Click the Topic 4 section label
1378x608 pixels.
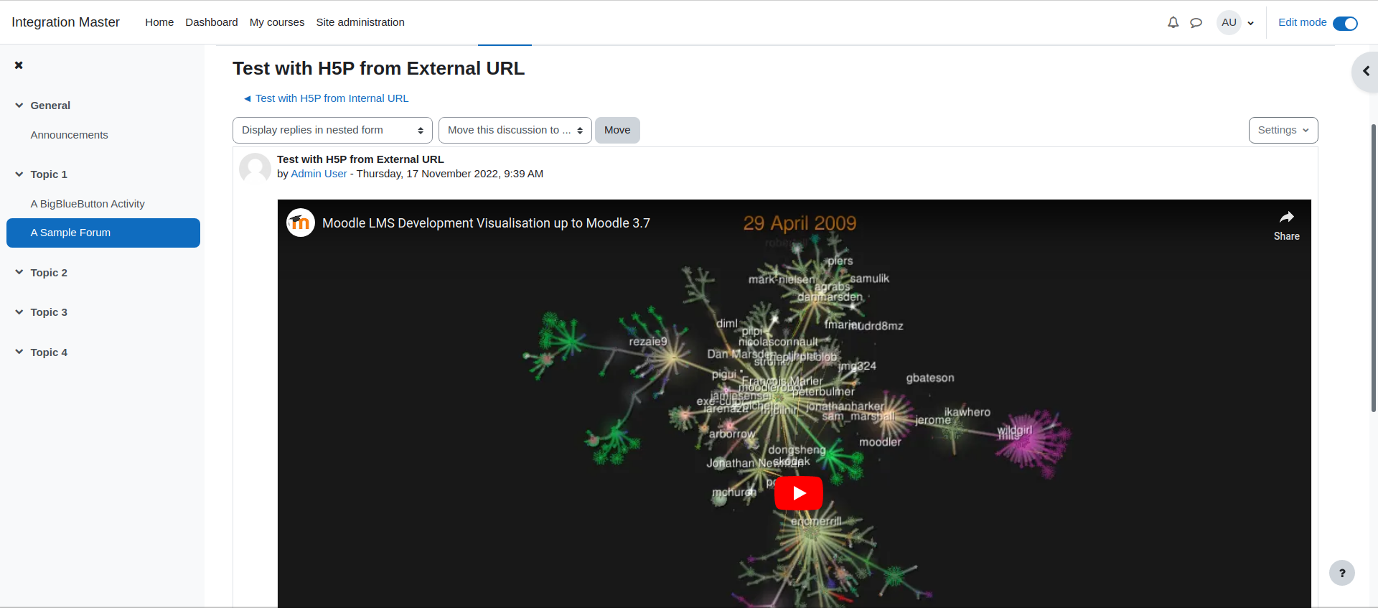[49, 352]
